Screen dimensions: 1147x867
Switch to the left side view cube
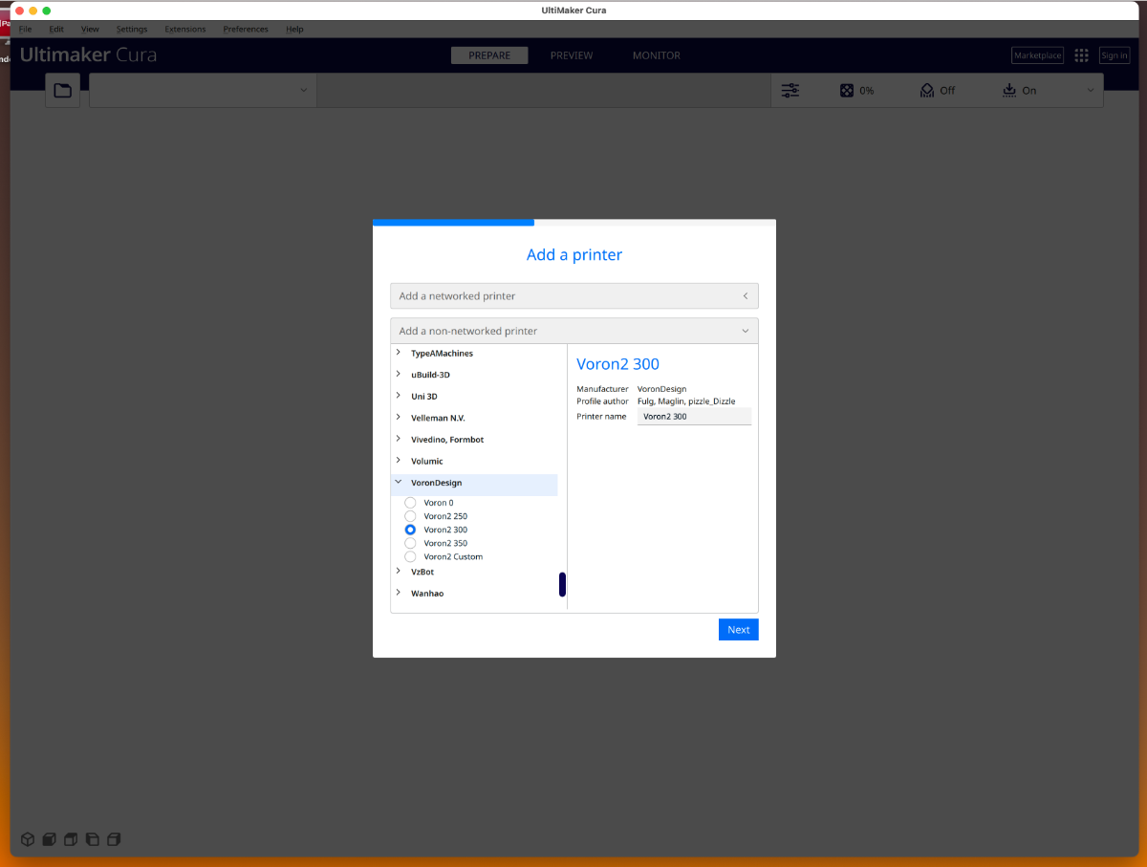coord(93,839)
